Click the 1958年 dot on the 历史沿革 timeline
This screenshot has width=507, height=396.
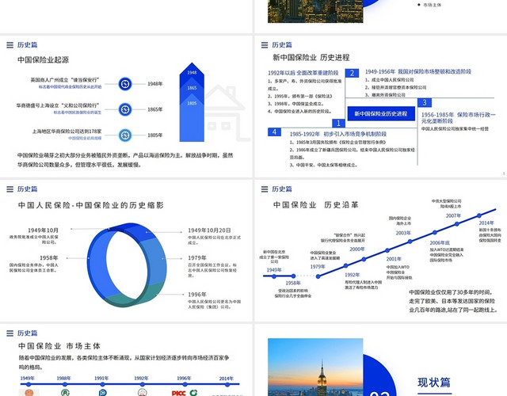(x=293, y=276)
